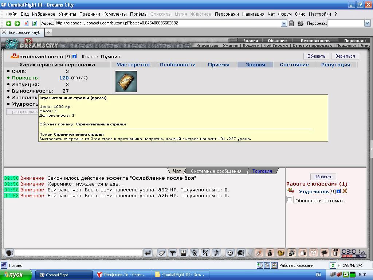Open the Мой Скролл link
Screen dimensions: 373x280
coord(276,45)
